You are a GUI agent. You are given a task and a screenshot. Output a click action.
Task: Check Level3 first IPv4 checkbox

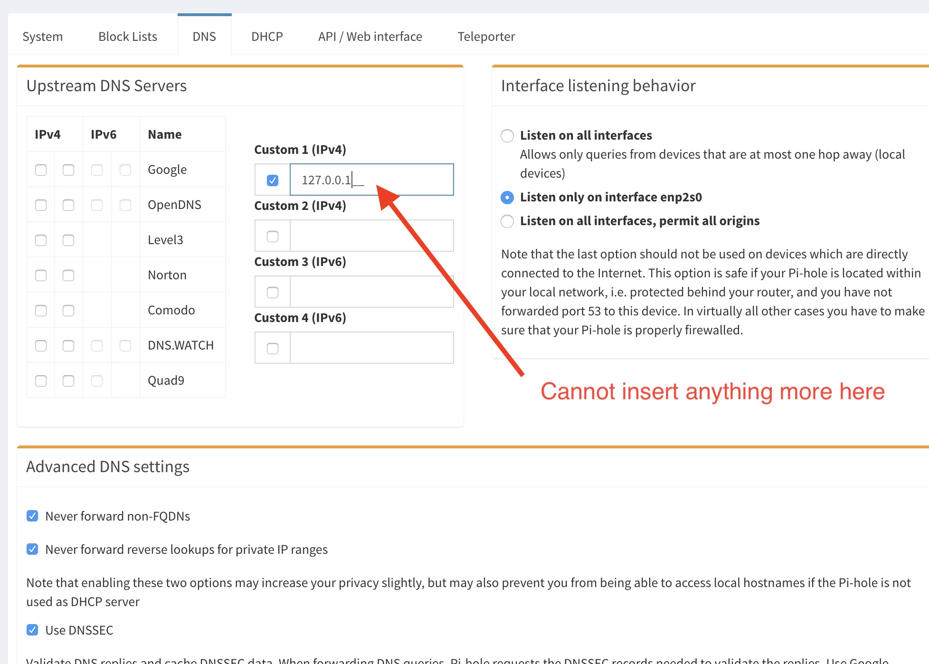pyautogui.click(x=41, y=240)
